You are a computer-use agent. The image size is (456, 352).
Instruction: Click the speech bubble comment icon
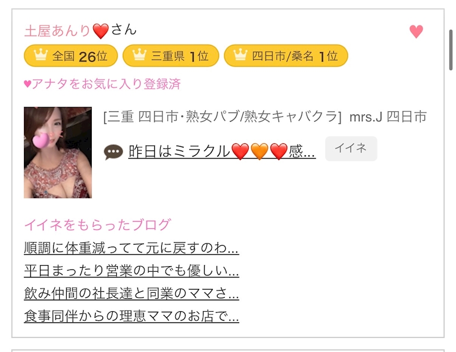[113, 152]
